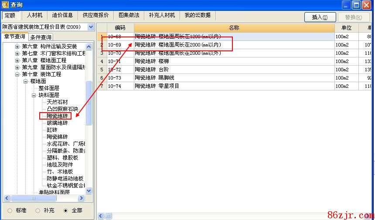
Task: Select the 补充 radio button
Action: pos(37,210)
